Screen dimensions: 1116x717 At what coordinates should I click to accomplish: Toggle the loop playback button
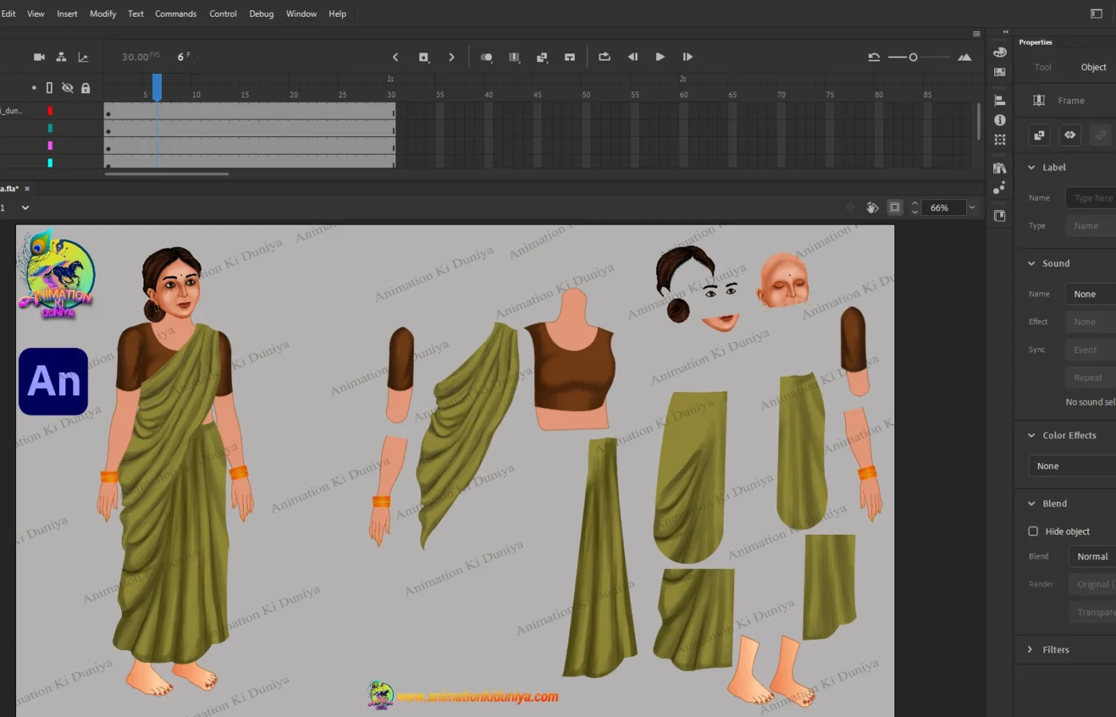[x=604, y=57]
